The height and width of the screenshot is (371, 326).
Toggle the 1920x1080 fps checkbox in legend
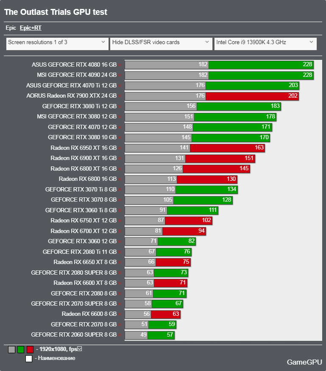pos(80,349)
